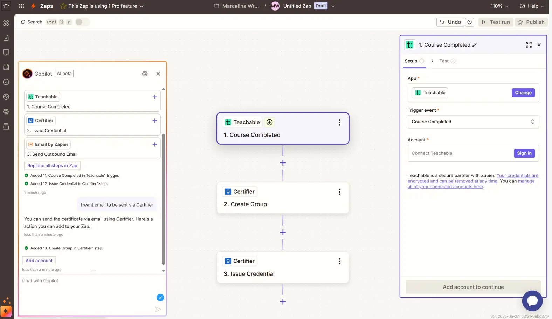
Task: Switch to the Setup tab
Action: (x=414, y=61)
